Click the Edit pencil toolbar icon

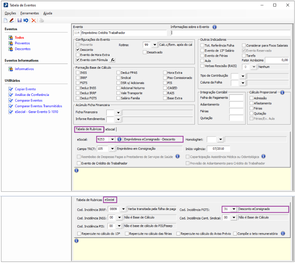12,20
